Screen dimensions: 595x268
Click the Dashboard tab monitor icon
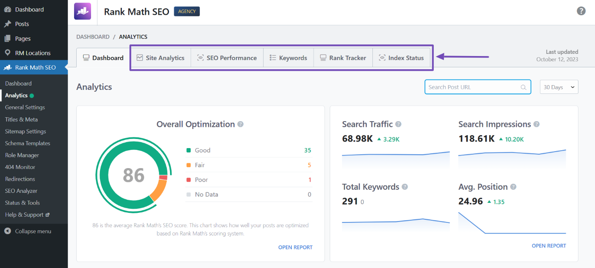86,57
